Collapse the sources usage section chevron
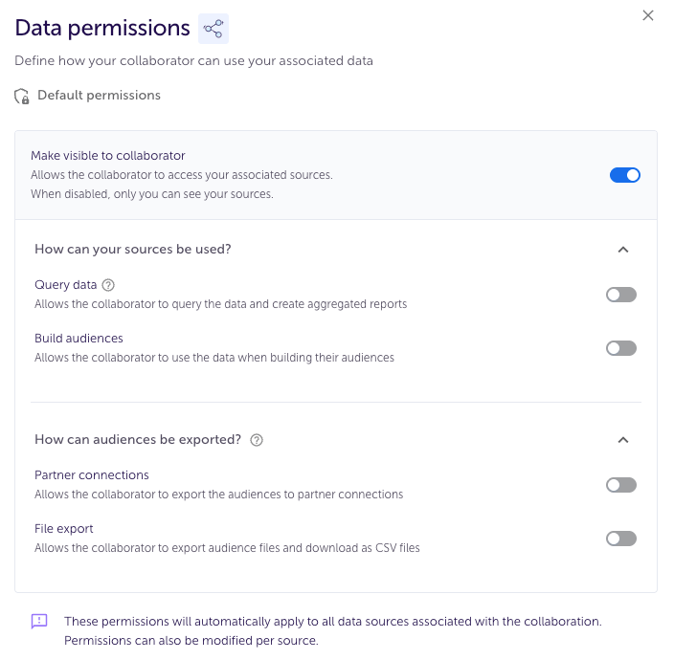This screenshot has width=674, height=660. 623,250
